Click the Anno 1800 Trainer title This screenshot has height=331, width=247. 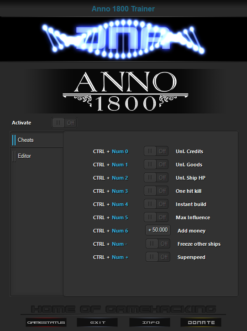tap(123, 9)
